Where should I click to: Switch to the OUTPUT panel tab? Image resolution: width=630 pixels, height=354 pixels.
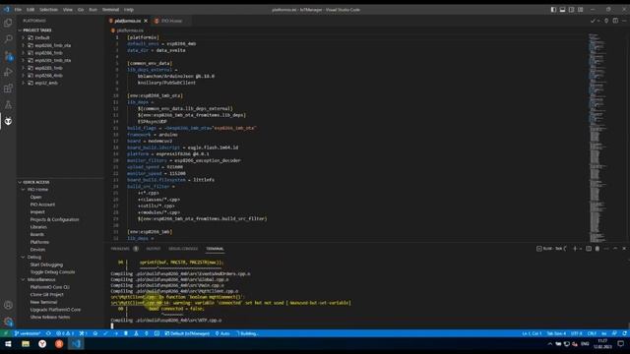154,249
